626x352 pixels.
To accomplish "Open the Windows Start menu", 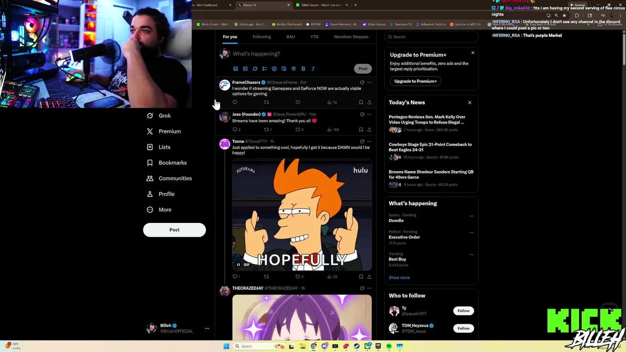I will (x=226, y=346).
